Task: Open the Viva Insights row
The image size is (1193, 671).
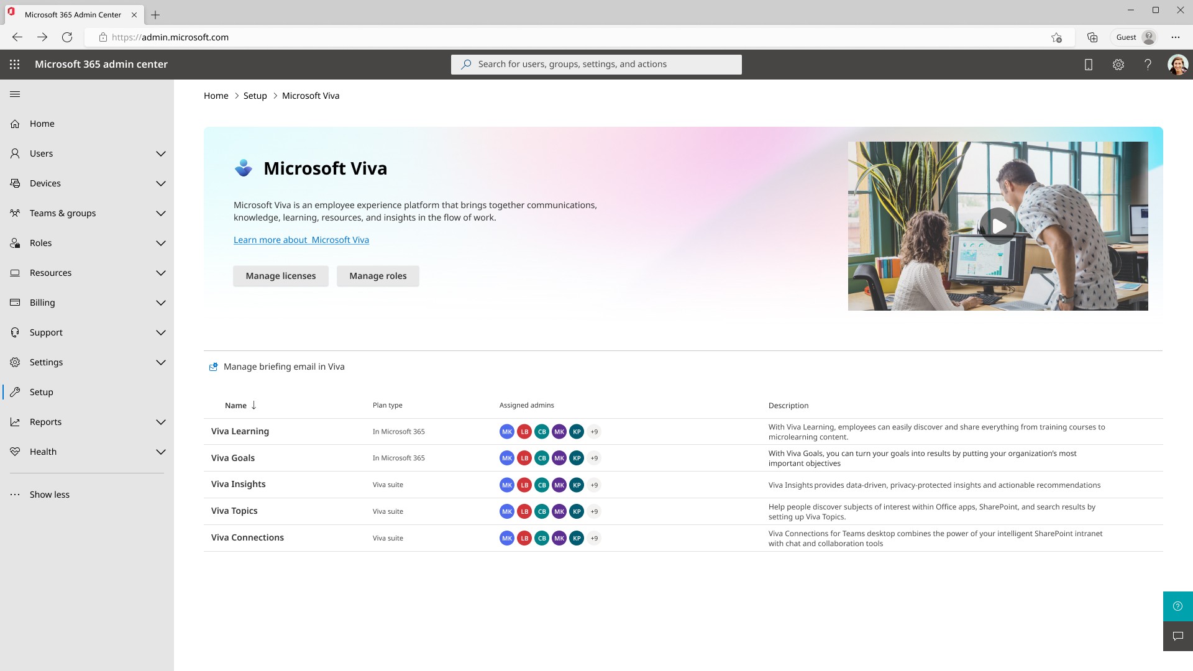Action: (x=238, y=485)
